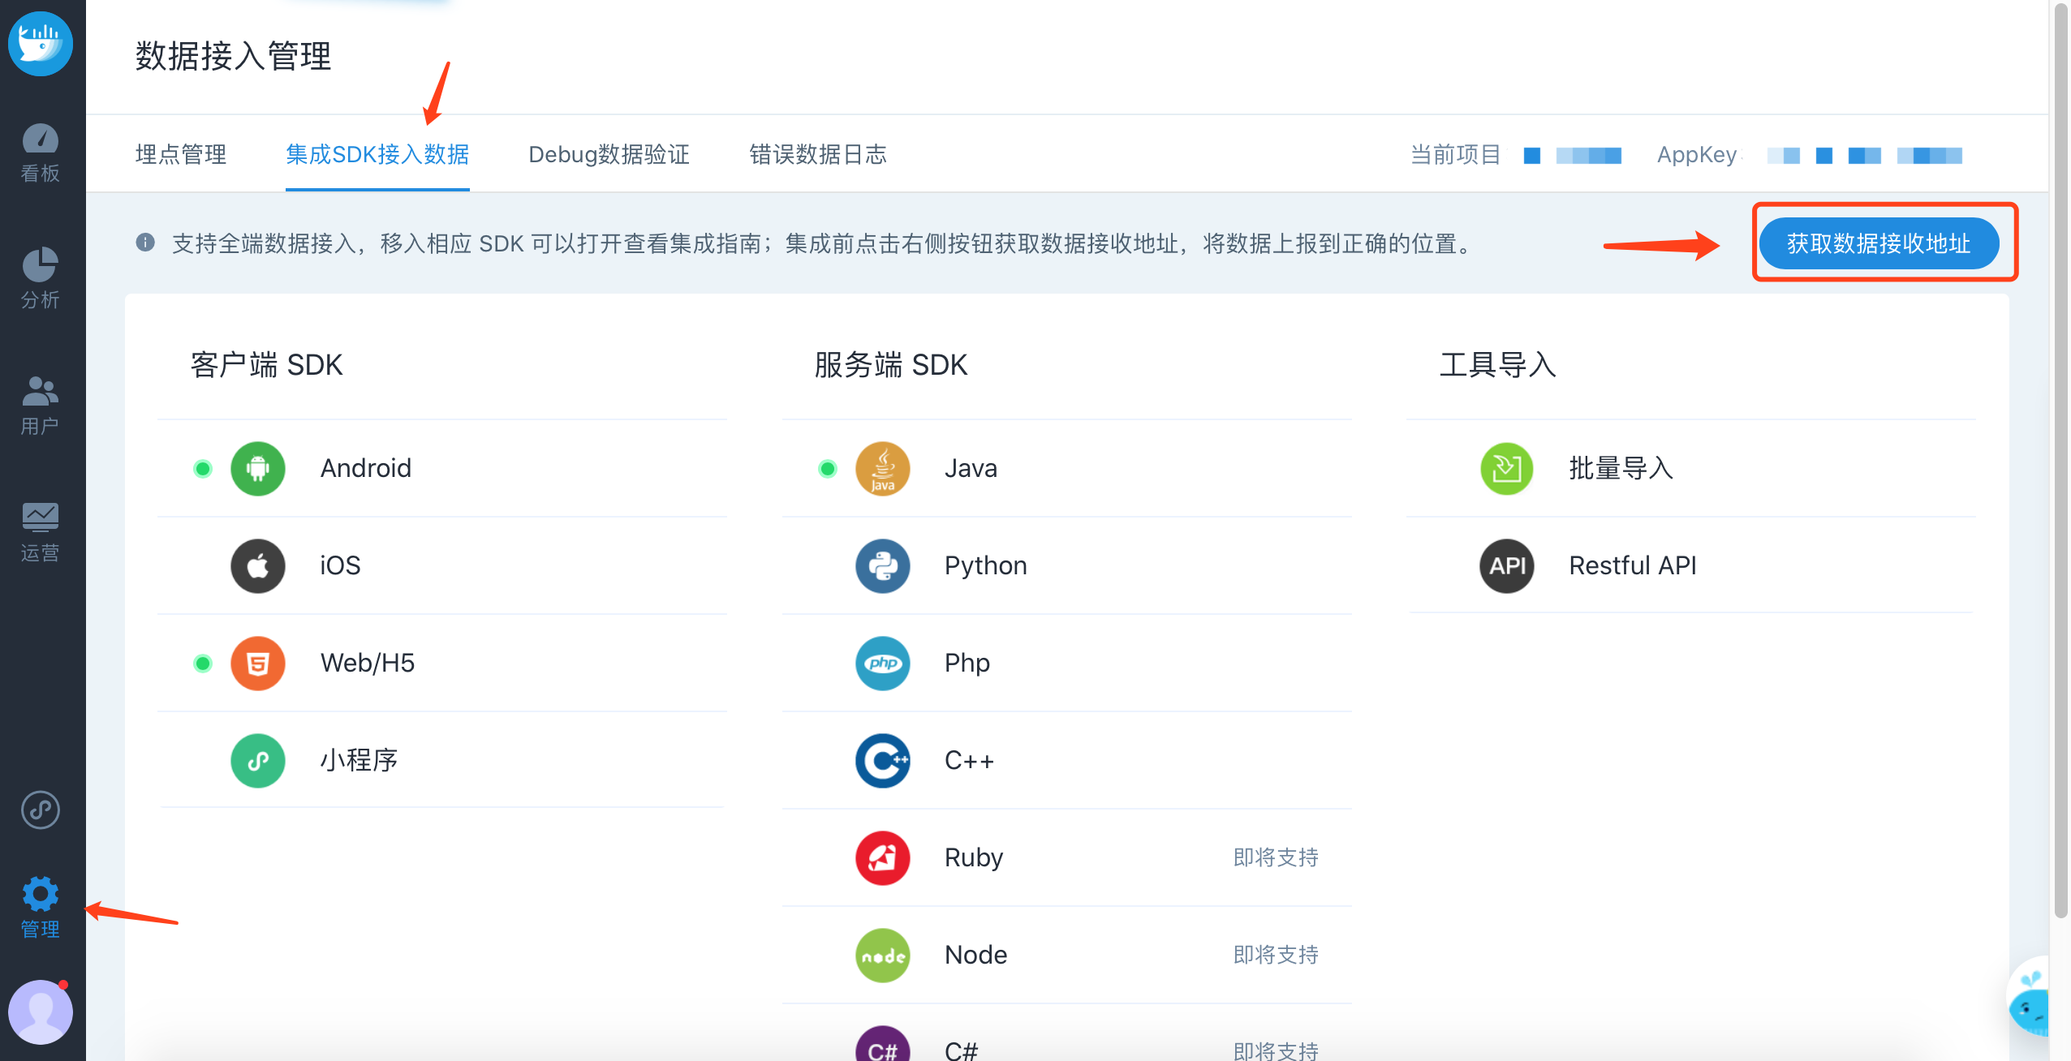Click the 服务端 SDK heading

(891, 365)
